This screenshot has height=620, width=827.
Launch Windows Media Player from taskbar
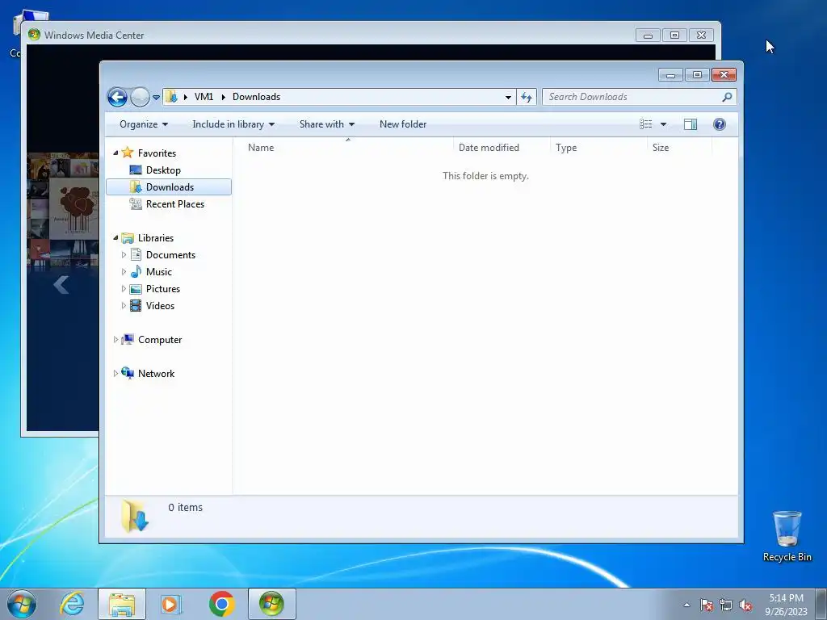pyautogui.click(x=171, y=604)
